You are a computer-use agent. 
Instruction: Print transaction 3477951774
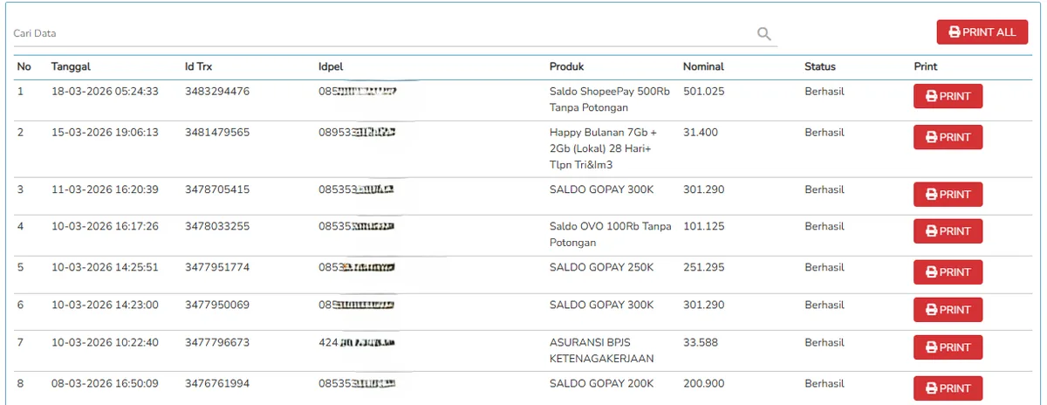(948, 272)
